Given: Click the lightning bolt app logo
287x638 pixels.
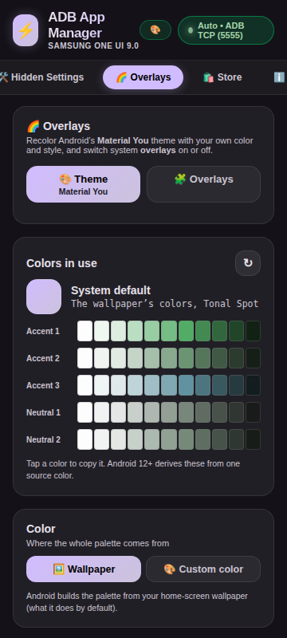Looking at the screenshot, I should (26, 30).
